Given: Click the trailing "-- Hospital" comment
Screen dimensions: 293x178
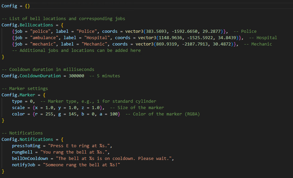Looking at the screenshot, I should pos(263,38).
